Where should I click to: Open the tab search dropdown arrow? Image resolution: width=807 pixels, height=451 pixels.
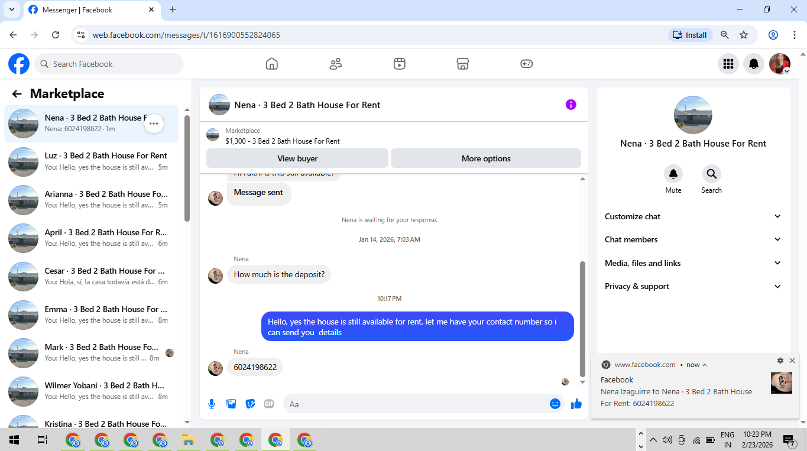11,9
